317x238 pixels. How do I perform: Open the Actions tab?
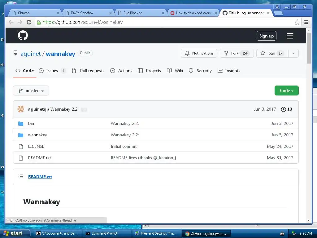121,71
